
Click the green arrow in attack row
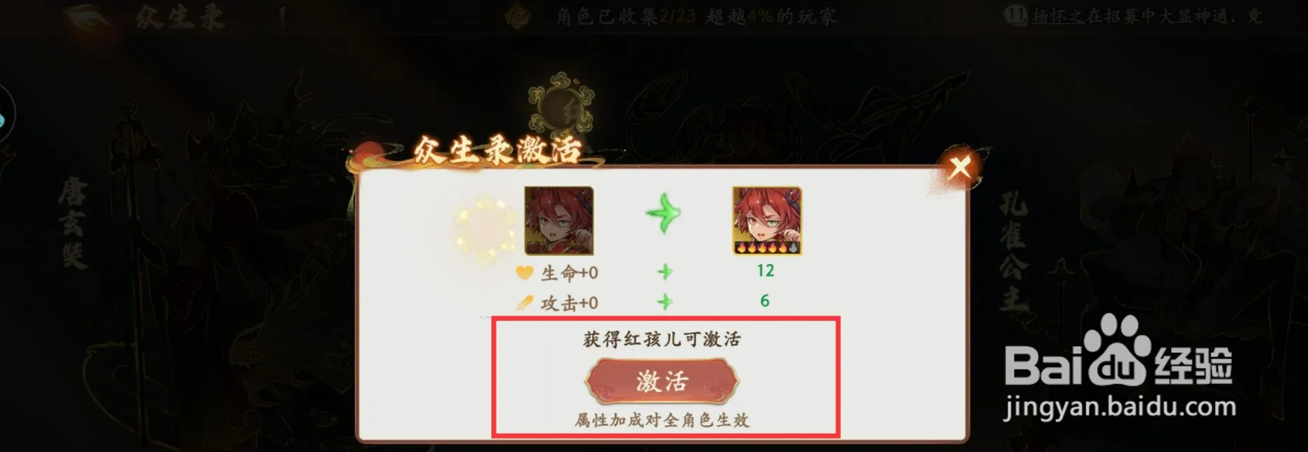pos(664,302)
